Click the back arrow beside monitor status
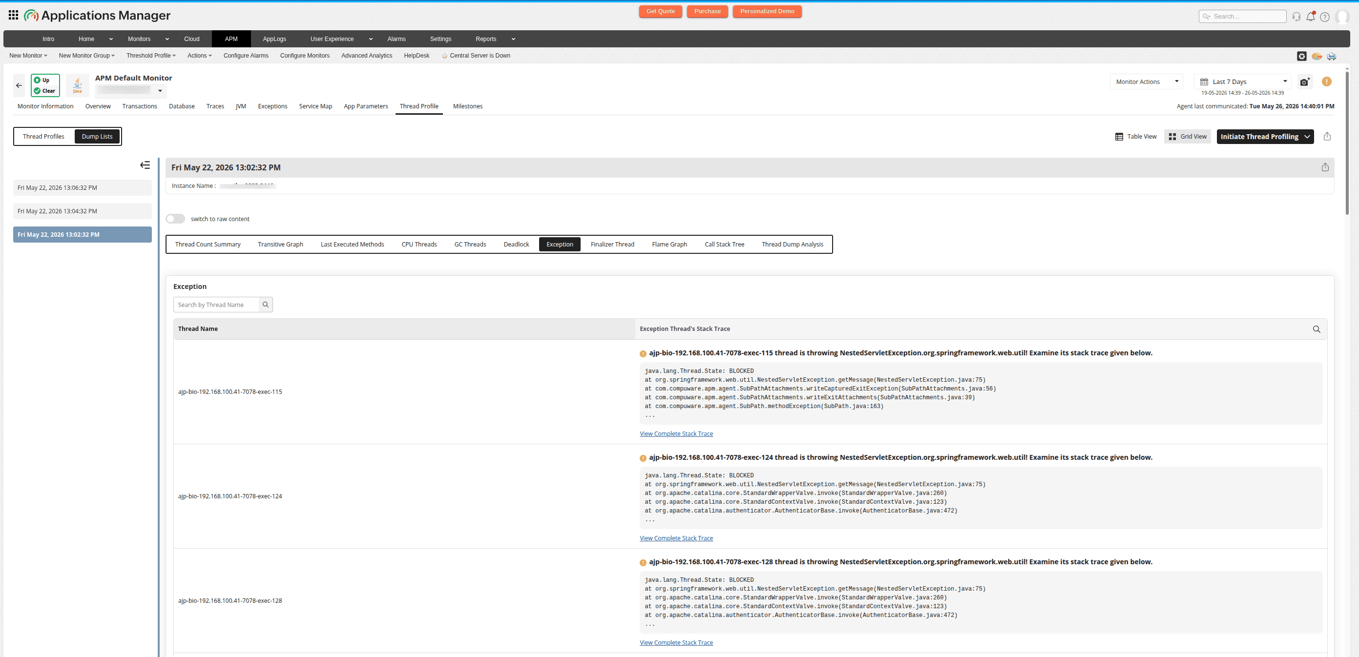 19,85
